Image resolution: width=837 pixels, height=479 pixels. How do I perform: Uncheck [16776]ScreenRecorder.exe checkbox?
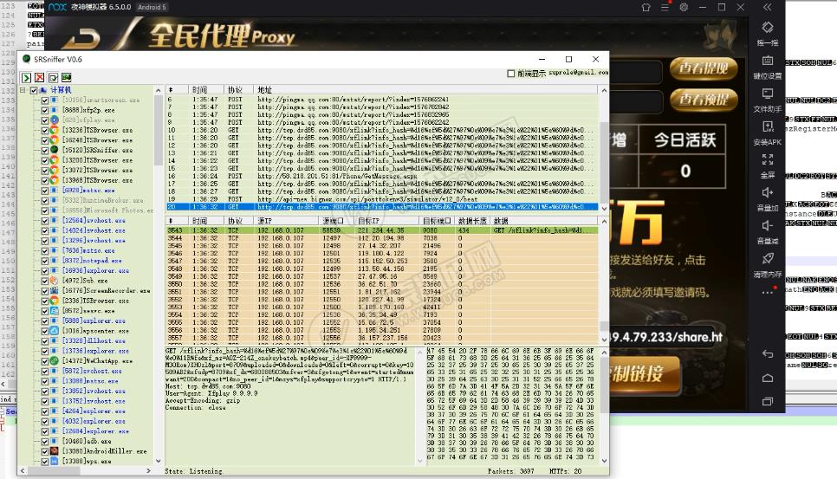pyautogui.click(x=45, y=291)
